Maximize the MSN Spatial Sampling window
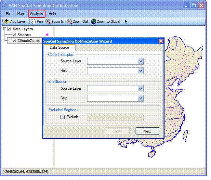The image size is (211, 180). click(194, 6)
